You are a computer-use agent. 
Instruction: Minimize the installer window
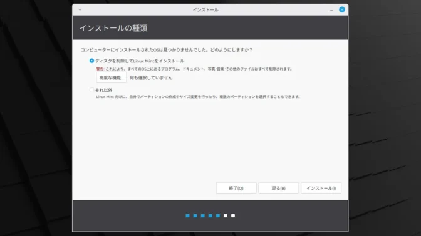pyautogui.click(x=331, y=10)
